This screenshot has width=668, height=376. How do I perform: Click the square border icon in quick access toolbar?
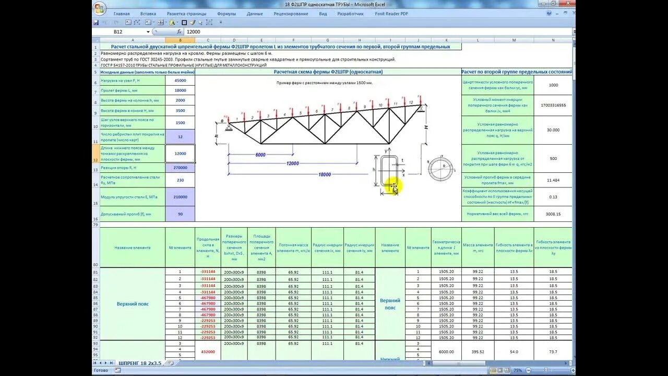click(x=184, y=22)
